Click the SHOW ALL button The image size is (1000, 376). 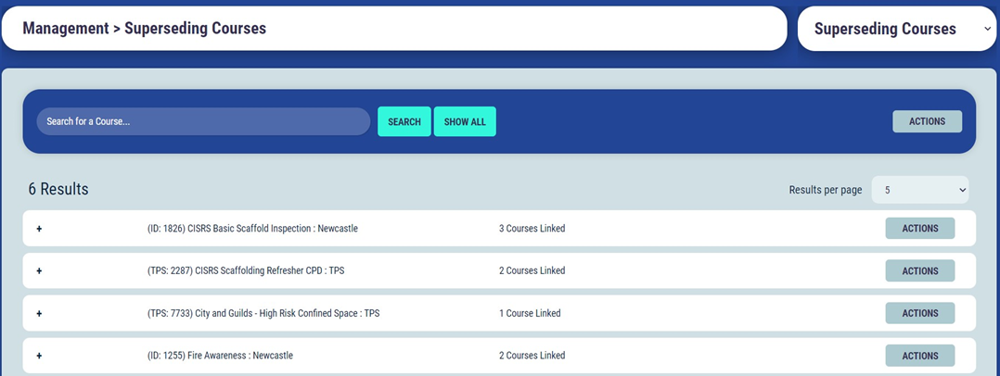(465, 122)
